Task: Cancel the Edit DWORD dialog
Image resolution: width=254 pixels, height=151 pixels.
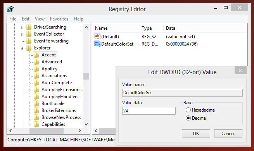Action: click(228, 133)
